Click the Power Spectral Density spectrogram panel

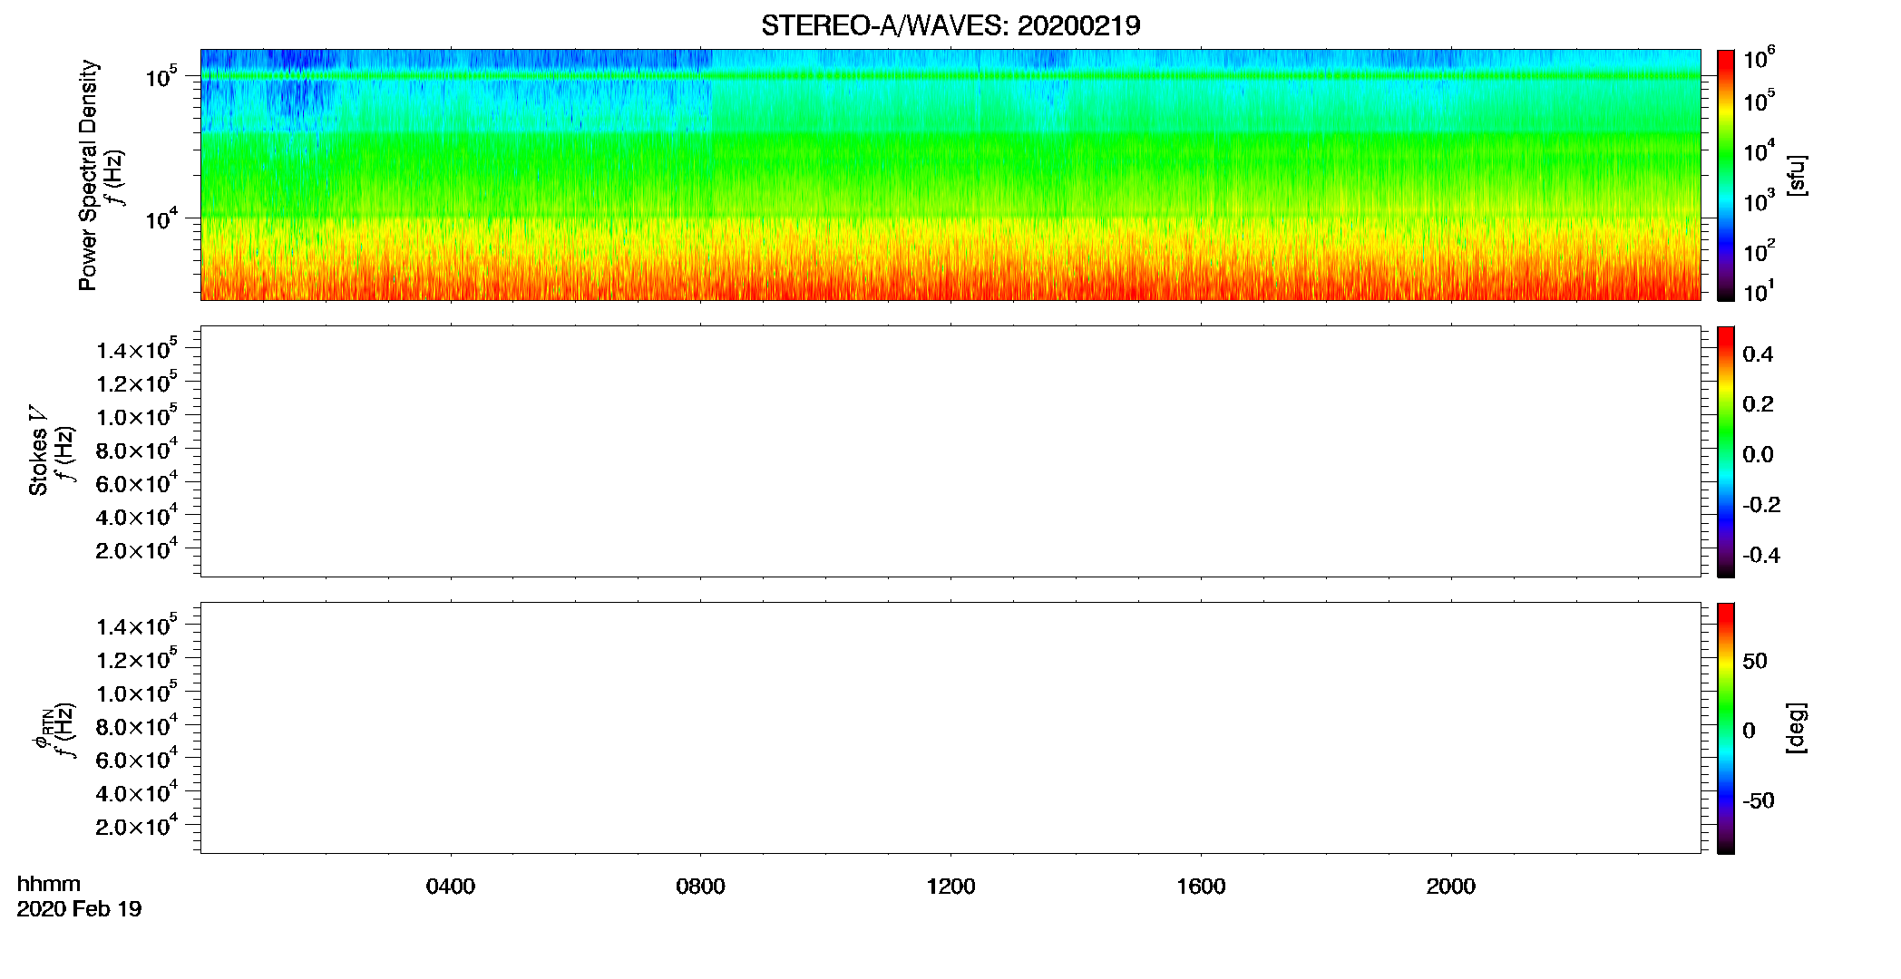[x=950, y=174]
